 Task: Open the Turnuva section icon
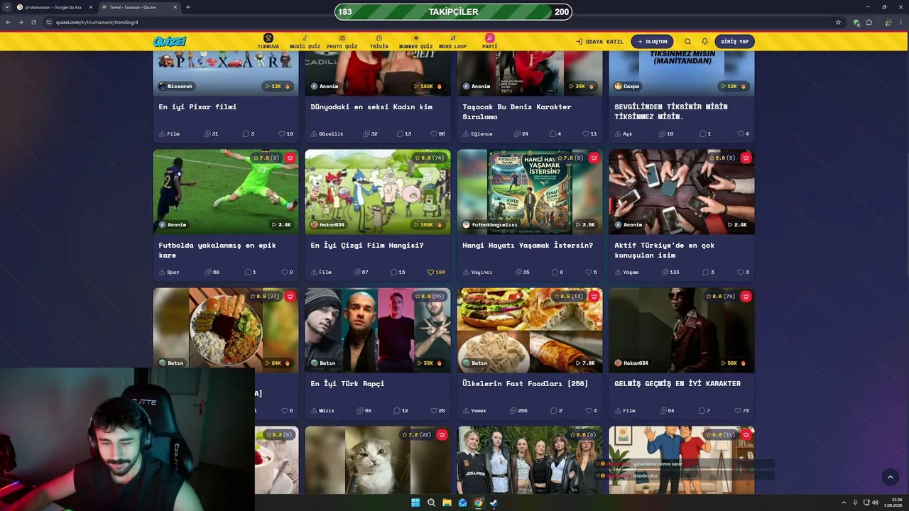click(x=268, y=38)
